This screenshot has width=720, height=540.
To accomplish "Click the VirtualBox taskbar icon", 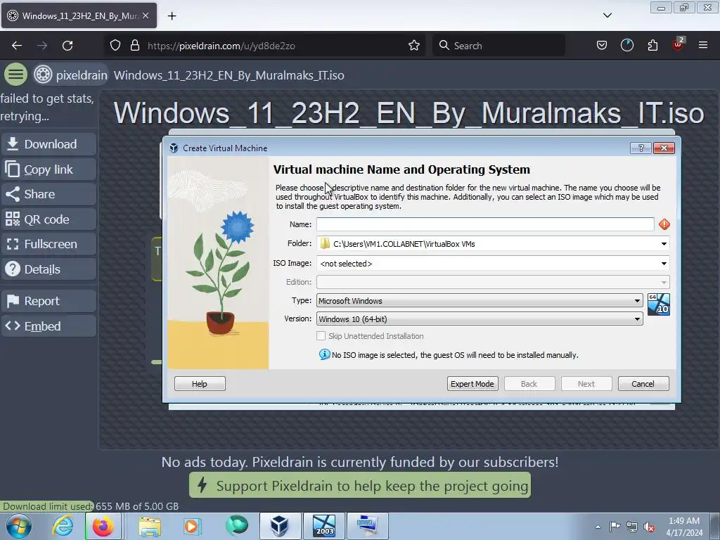I will point(279,526).
